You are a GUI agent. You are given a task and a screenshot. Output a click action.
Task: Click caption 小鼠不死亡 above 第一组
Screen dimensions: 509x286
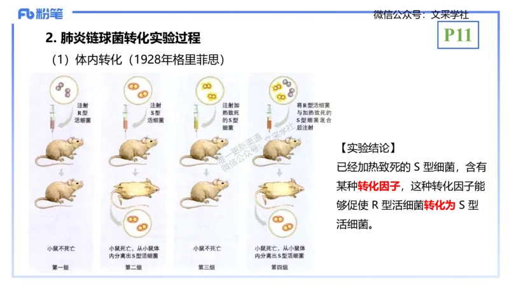[x=61, y=249]
